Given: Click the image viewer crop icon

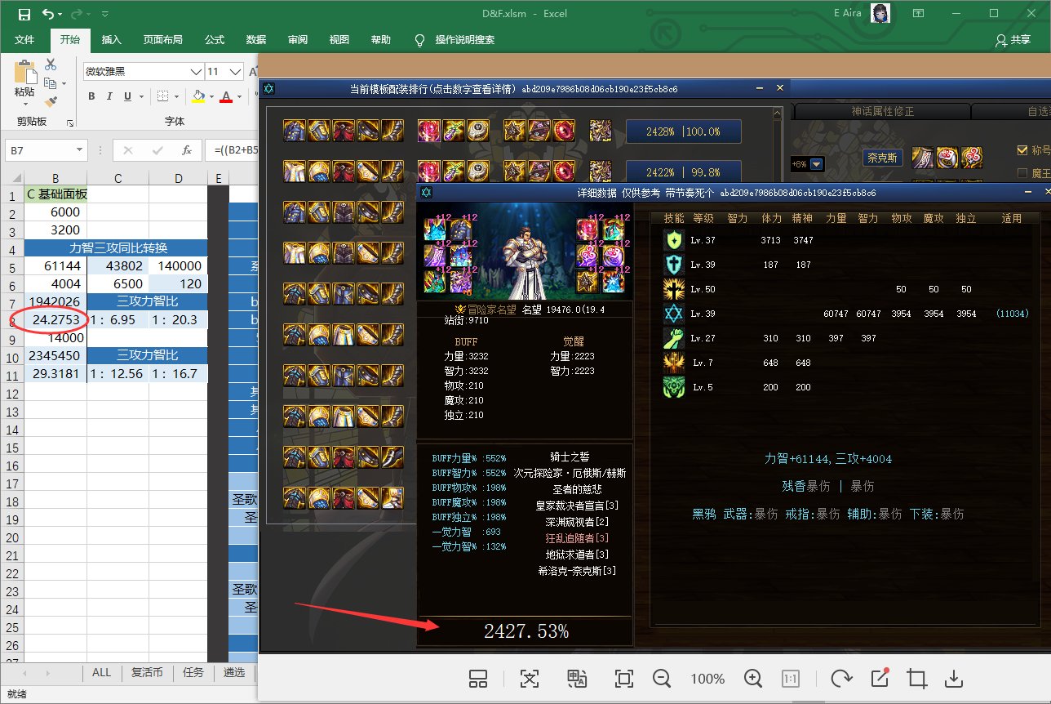Looking at the screenshot, I should (x=916, y=679).
